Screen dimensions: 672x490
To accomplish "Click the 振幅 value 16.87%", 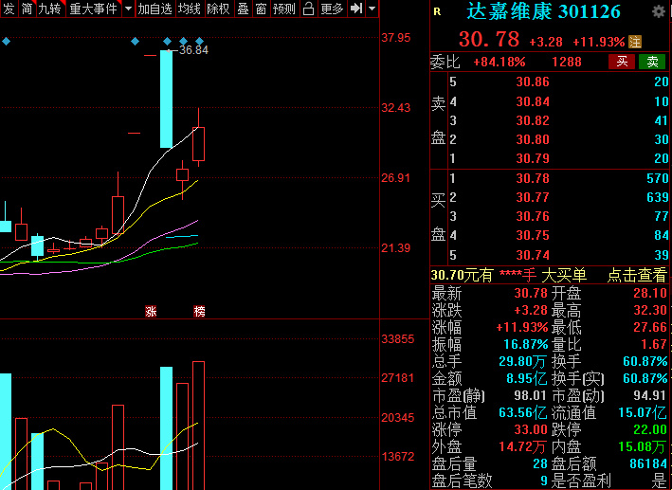I will 525,344.
